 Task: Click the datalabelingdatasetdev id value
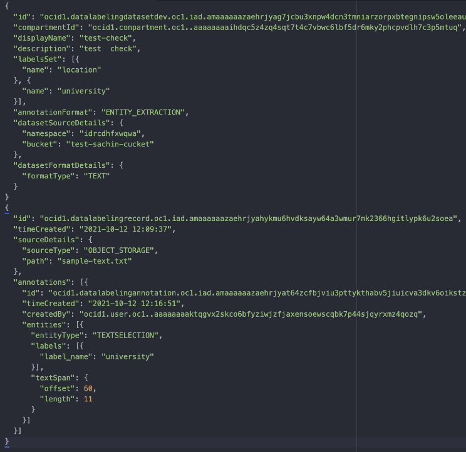[x=253, y=17]
